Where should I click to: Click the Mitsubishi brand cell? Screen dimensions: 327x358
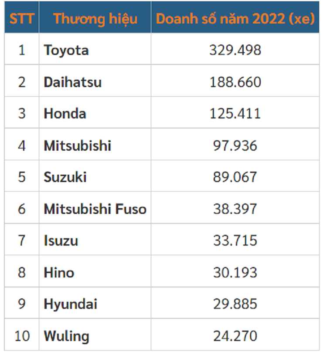pyautogui.click(x=78, y=145)
